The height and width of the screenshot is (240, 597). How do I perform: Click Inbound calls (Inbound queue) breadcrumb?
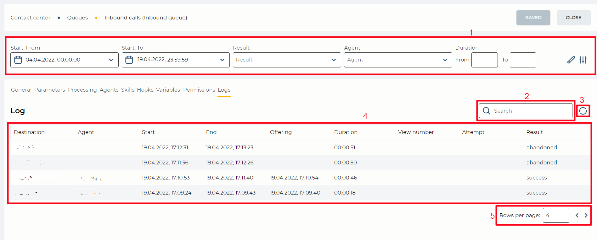[146, 18]
